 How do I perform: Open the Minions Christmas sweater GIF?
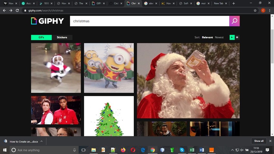click(x=109, y=68)
